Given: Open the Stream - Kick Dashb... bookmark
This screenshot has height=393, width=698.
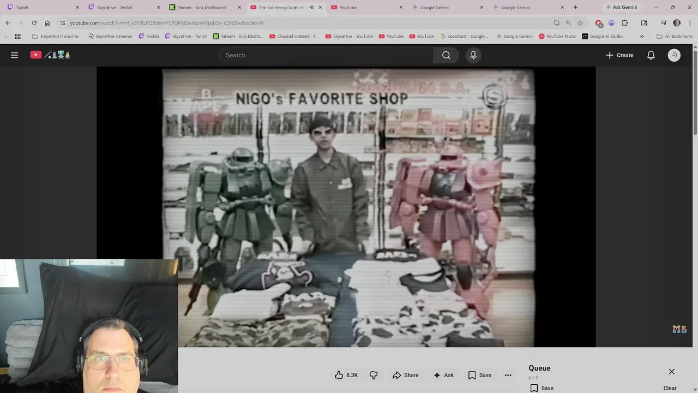Looking at the screenshot, I should coord(238,37).
